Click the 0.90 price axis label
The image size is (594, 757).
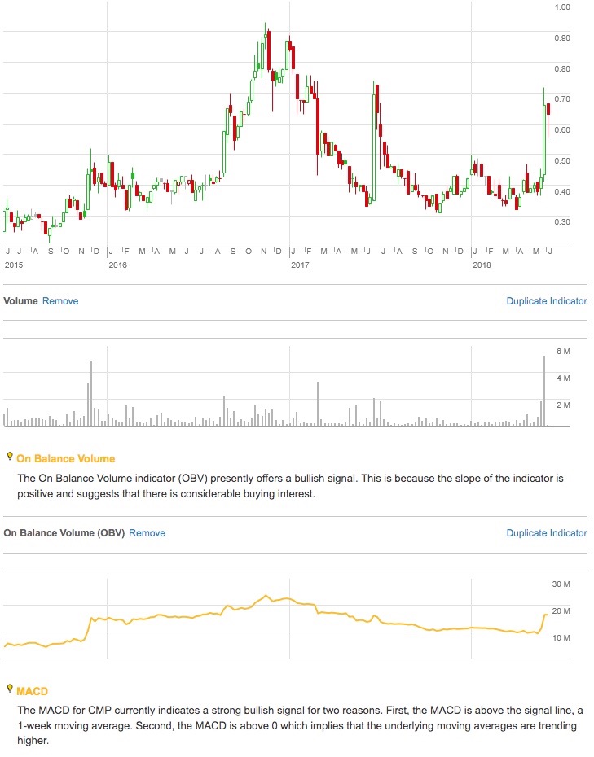pos(562,38)
